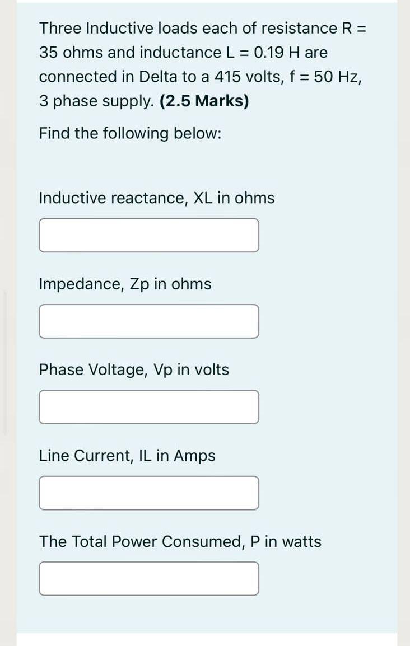The width and height of the screenshot is (410, 646).
Task: Click the Inductive reactance XL label
Action: [x=157, y=198]
